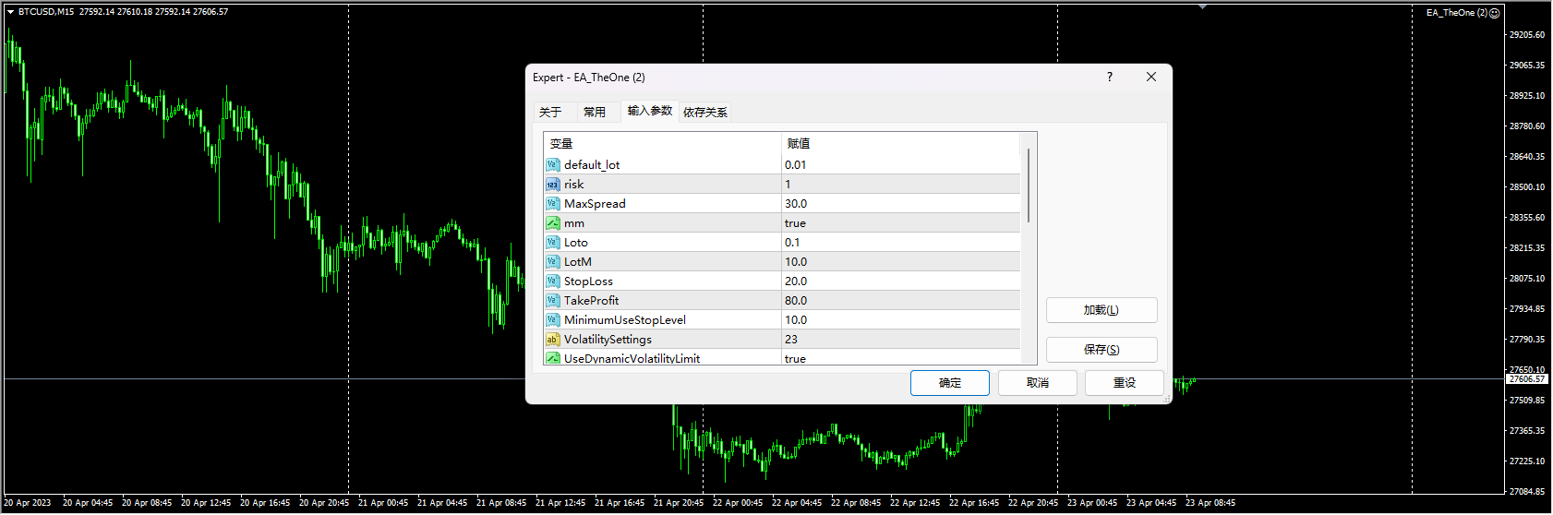This screenshot has width=1553, height=515.
Task: Click the StopLoss variable icon
Action: [x=553, y=281]
